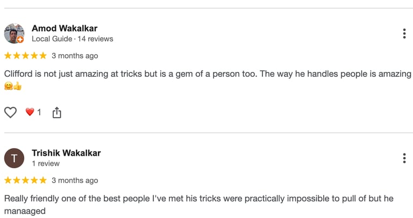
Task: Click the hugging face emoji in Amod's review
Action: point(8,86)
